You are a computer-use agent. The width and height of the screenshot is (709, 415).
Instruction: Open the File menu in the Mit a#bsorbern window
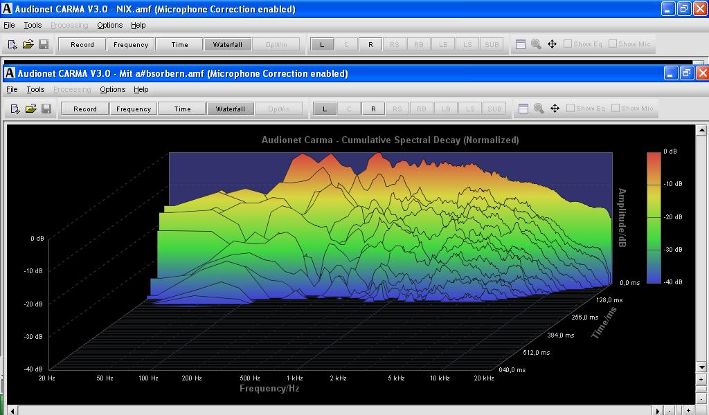point(12,89)
